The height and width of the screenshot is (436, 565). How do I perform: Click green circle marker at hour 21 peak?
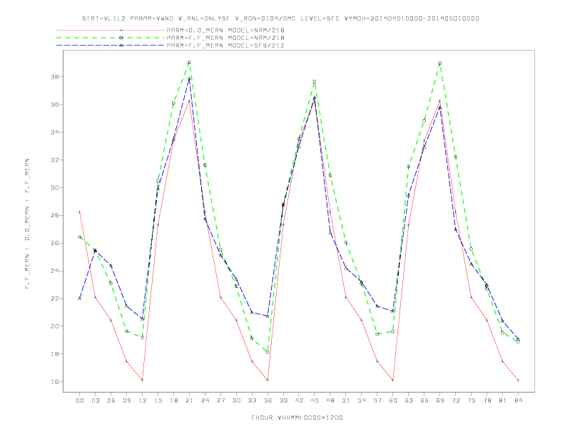189,63
